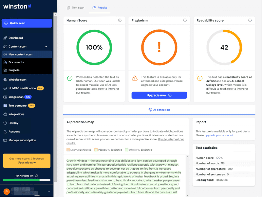Image resolution: width=262 pixels, height=197 pixels.
Task: Refresh credits with the reload icon
Action: 37,176
